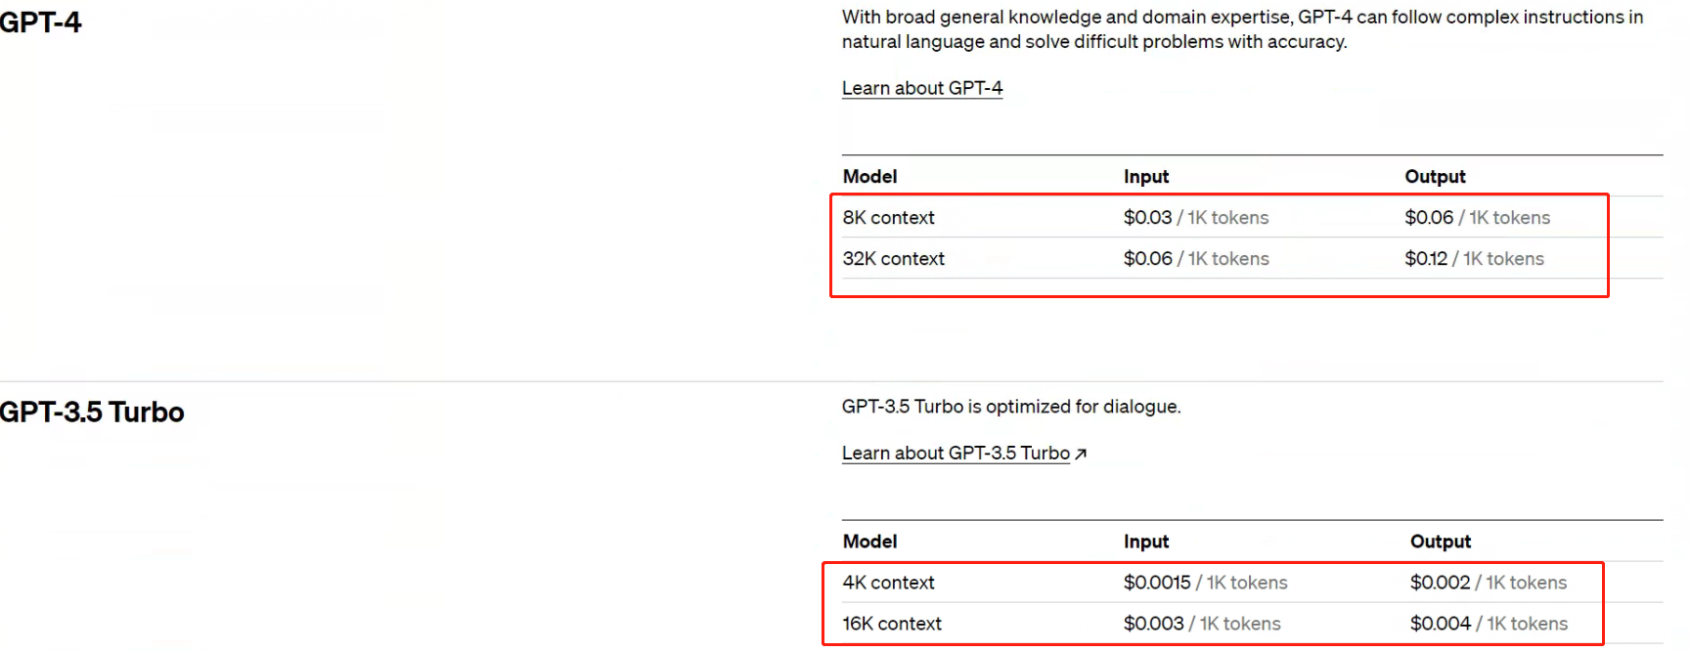Click the GPT-4 section heading
Image resolution: width=1690 pixels, height=652 pixels.
tap(40, 22)
